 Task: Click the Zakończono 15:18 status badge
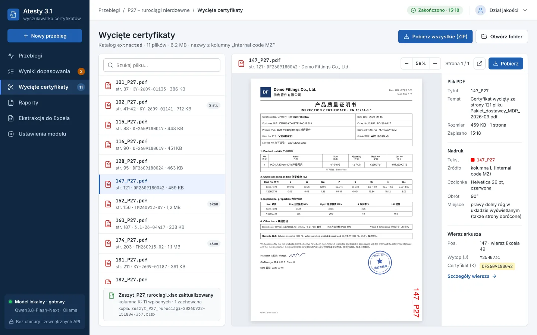pos(435,10)
